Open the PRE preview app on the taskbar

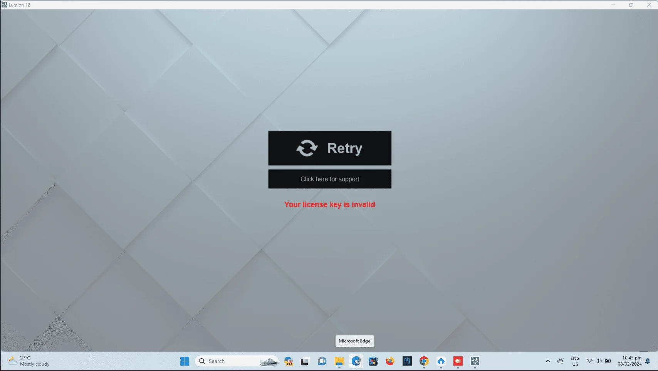click(289, 361)
